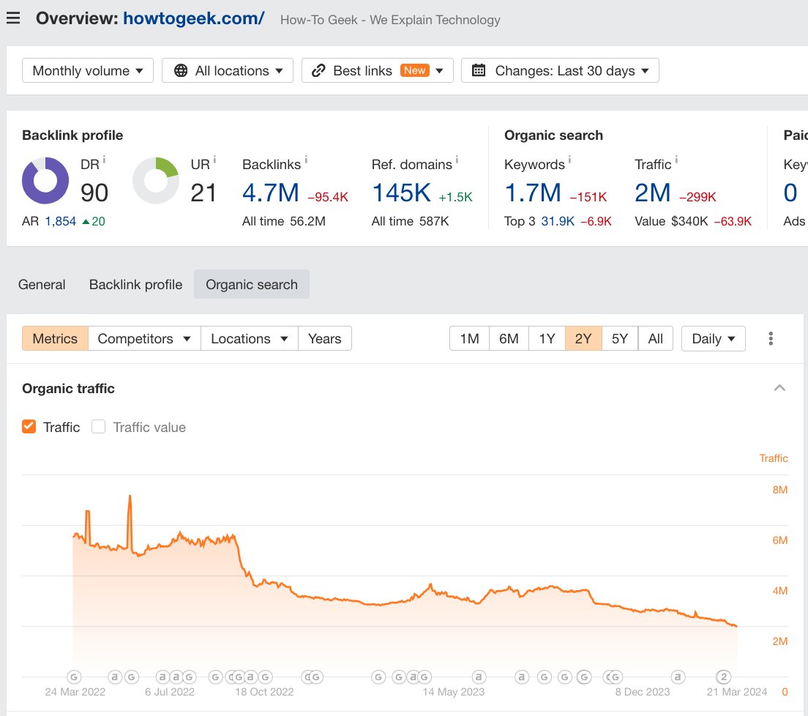Click the info icon beside Keywords
This screenshot has width=808, height=716.
click(569, 160)
